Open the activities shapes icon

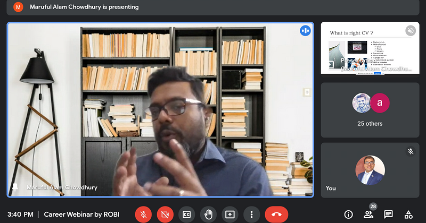(x=409, y=215)
